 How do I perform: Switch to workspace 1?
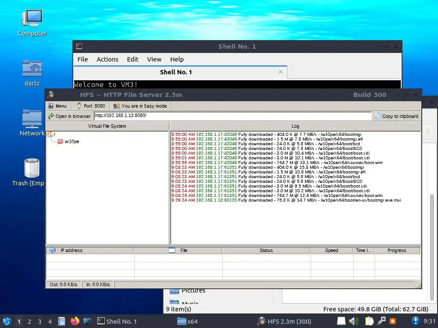pyautogui.click(x=19, y=322)
